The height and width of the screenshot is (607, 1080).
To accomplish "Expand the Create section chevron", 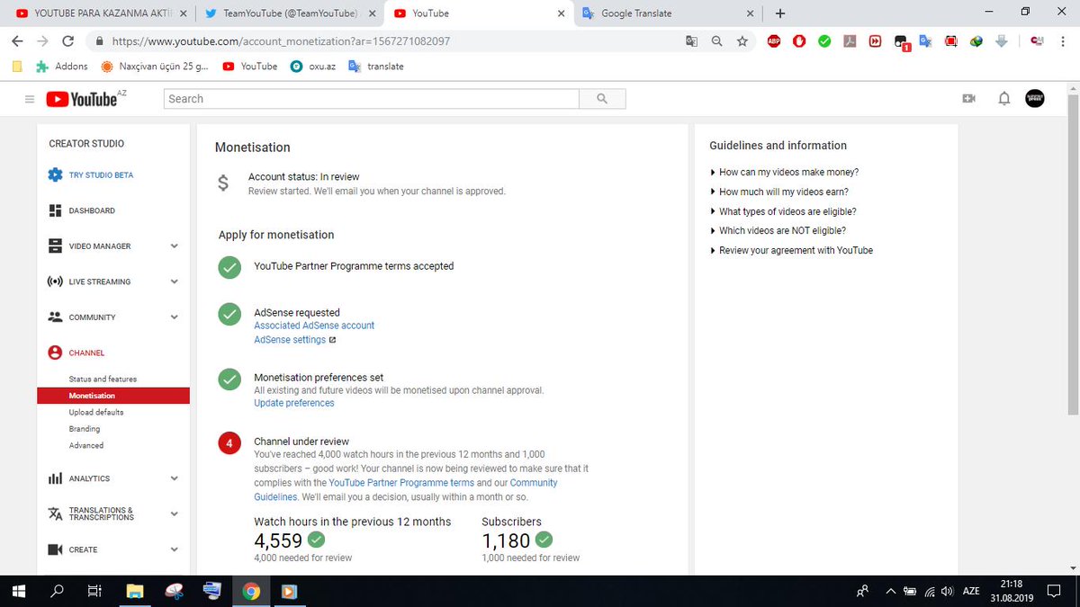I will tap(174, 549).
